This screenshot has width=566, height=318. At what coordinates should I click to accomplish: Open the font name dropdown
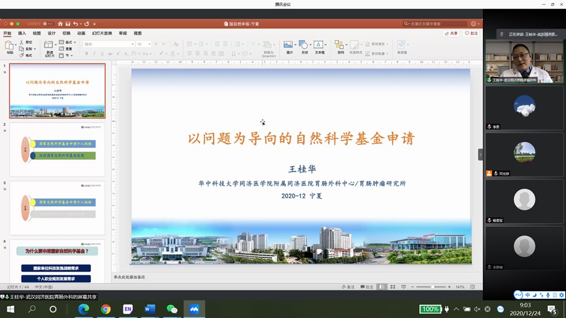[x=109, y=44]
